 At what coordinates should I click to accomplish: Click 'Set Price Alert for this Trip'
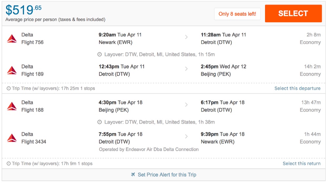point(167,175)
